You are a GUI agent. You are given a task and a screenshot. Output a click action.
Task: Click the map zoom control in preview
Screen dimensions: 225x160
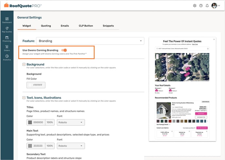coord(157,56)
